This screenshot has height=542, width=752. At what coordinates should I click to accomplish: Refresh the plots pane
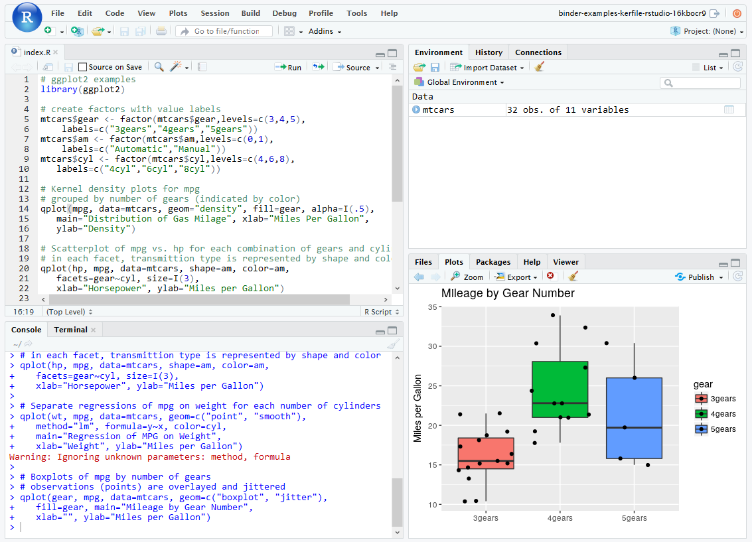click(x=737, y=277)
